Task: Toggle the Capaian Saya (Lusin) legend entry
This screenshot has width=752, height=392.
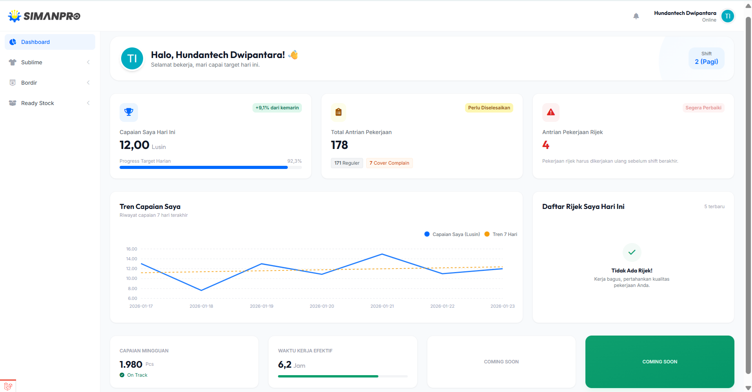Action: click(452, 234)
